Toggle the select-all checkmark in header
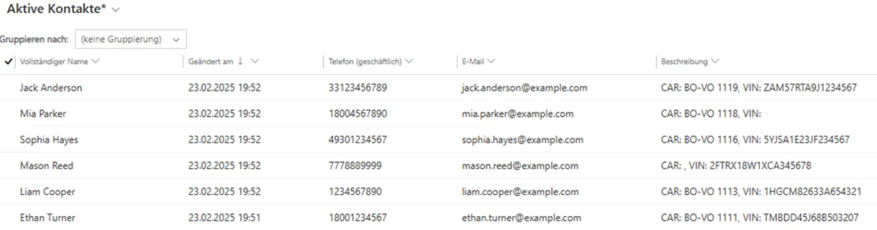This screenshot has height=230, width=877. [8, 62]
